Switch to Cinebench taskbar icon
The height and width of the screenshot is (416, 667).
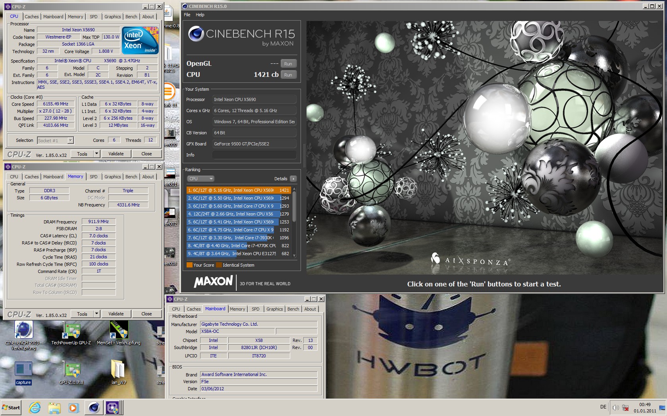[x=94, y=407]
